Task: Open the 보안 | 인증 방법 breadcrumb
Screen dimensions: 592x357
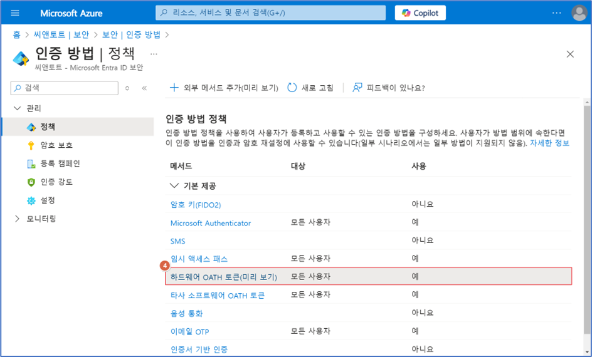Action: click(131, 34)
